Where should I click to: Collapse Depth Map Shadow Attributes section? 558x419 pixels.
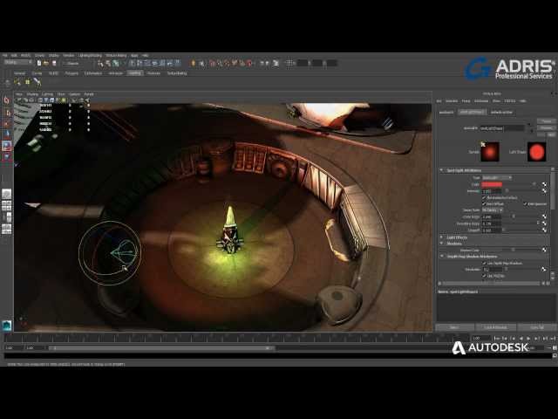(x=442, y=256)
